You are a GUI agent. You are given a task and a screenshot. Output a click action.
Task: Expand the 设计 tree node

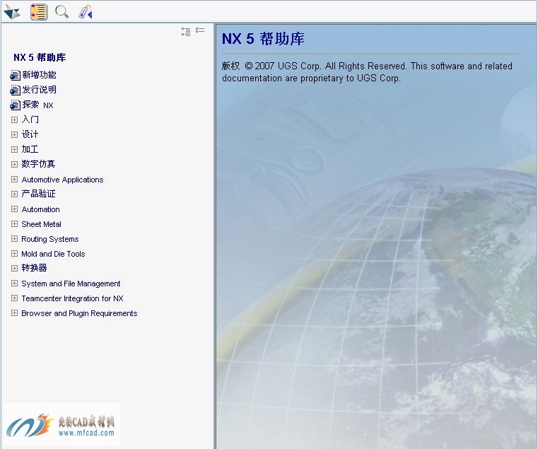click(14, 134)
